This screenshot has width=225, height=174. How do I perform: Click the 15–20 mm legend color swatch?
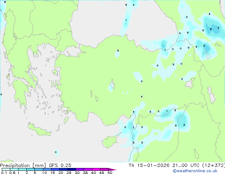click(x=55, y=169)
